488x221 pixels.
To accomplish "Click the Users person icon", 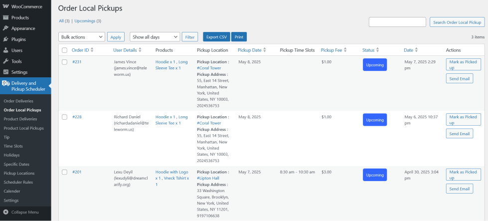I will coord(5,50).
